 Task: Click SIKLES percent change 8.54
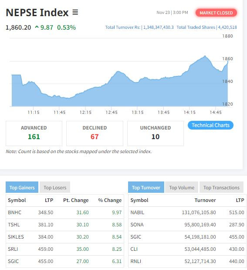click(x=117, y=237)
